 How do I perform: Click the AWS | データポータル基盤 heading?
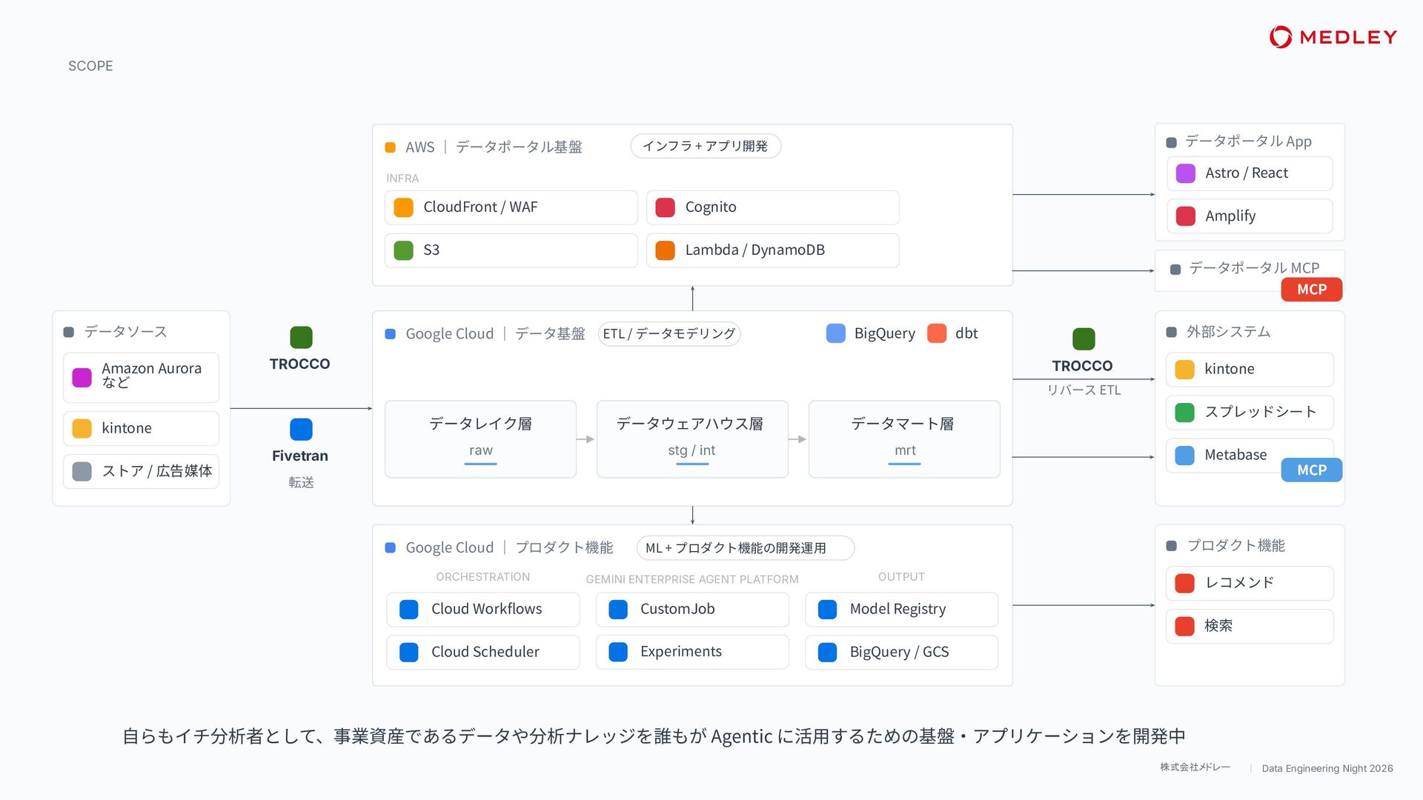494,147
